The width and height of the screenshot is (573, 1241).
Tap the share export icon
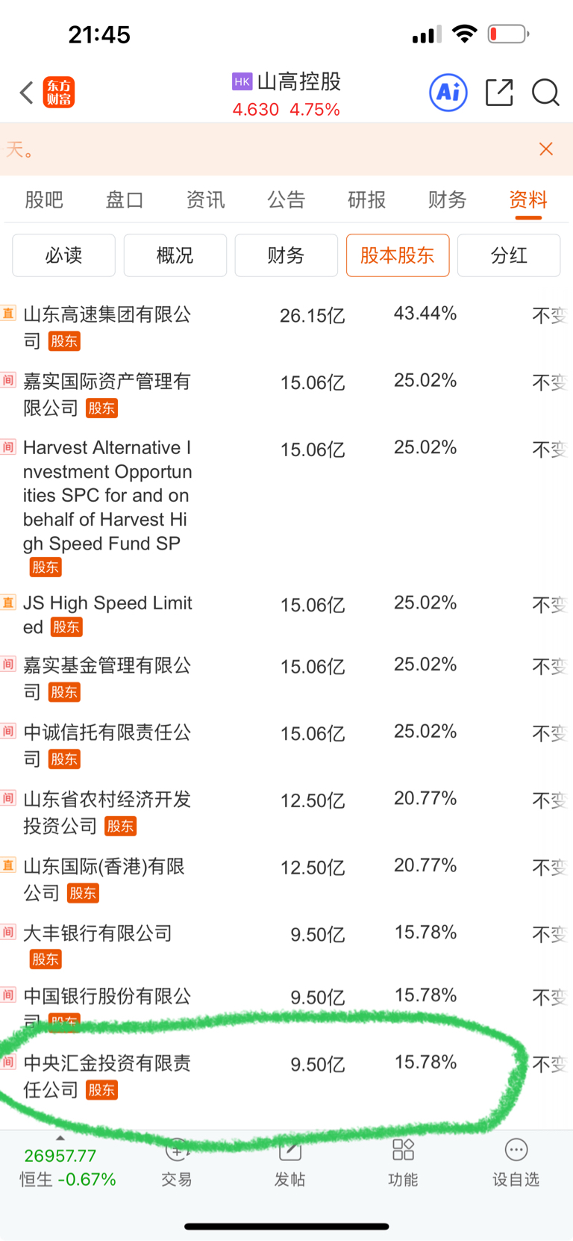(499, 93)
